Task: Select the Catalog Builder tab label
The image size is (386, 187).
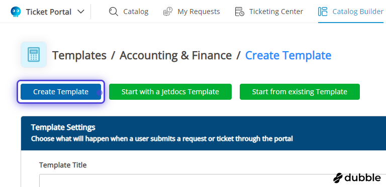Action: pyautogui.click(x=358, y=12)
